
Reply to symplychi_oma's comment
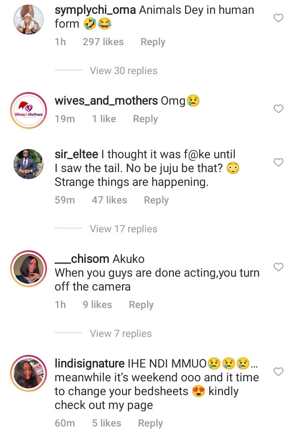(x=153, y=42)
